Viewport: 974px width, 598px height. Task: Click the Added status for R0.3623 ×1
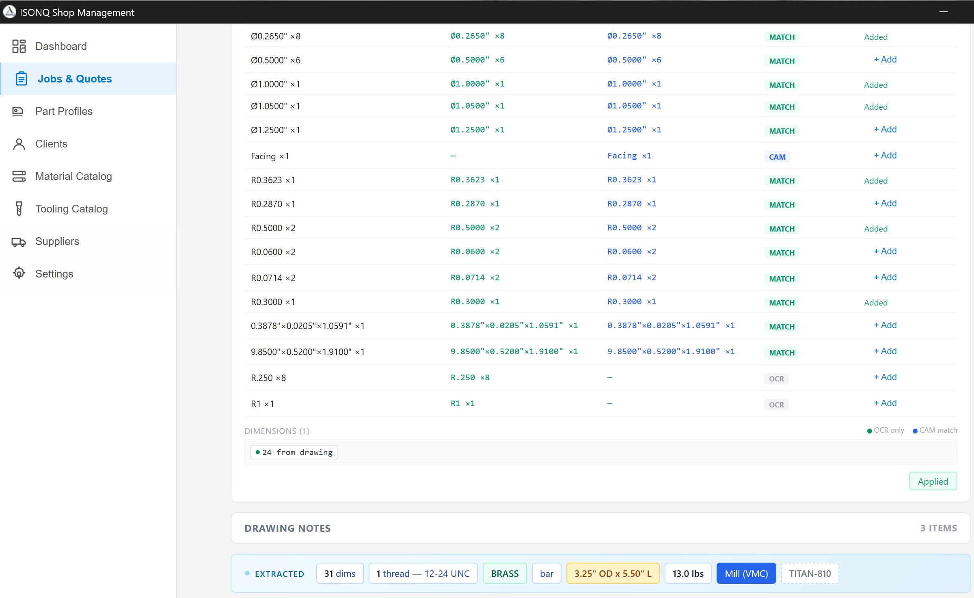[x=876, y=181]
